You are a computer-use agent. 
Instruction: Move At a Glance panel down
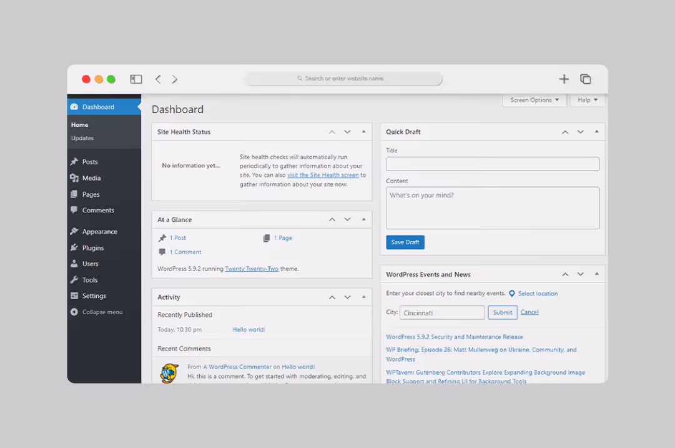347,220
